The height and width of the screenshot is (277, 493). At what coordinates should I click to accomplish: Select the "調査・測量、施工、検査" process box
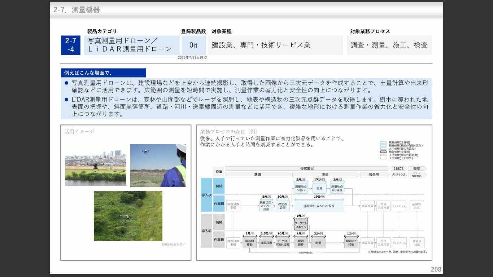click(389, 45)
